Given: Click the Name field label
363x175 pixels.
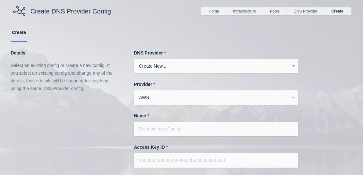Looking at the screenshot, I should [140, 116].
